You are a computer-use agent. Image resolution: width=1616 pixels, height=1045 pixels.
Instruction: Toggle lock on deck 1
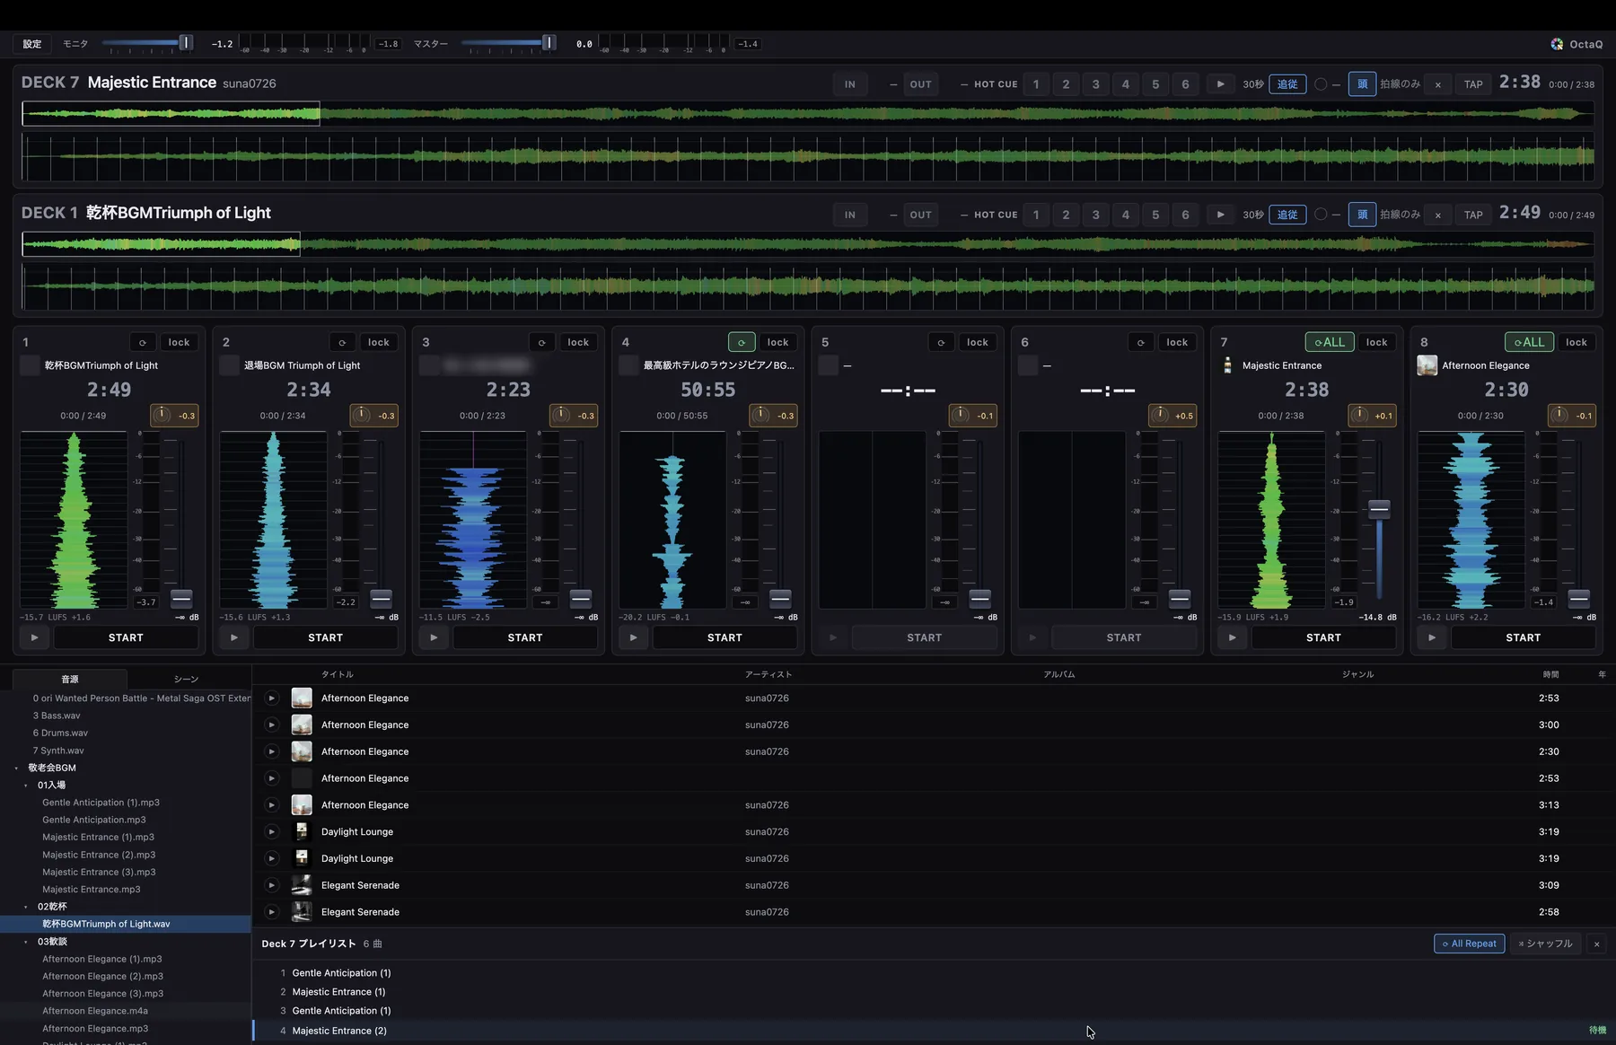tap(180, 342)
